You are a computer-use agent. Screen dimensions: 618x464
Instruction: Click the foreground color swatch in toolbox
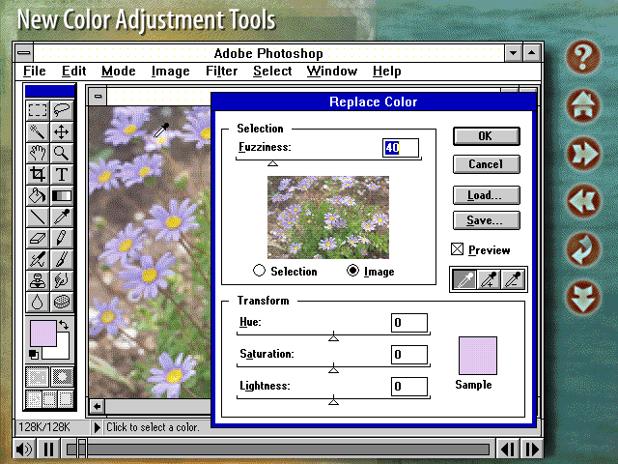click(43, 333)
